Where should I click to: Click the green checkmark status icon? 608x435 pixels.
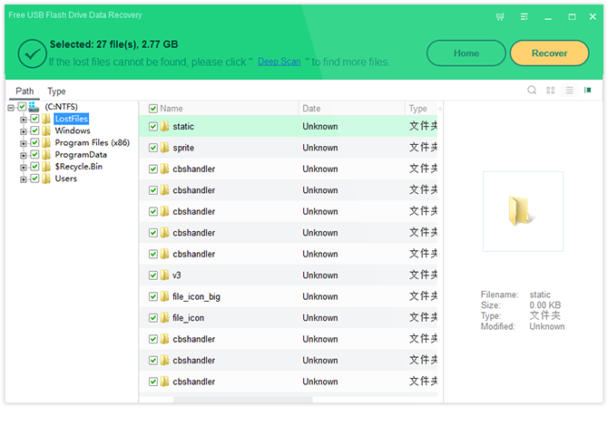pyautogui.click(x=33, y=53)
